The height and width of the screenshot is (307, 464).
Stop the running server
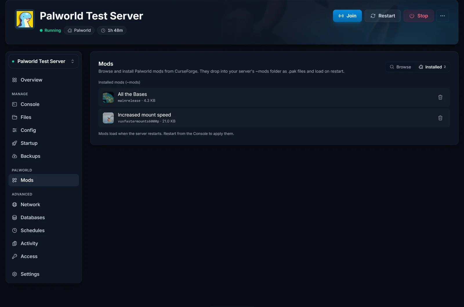click(x=418, y=16)
